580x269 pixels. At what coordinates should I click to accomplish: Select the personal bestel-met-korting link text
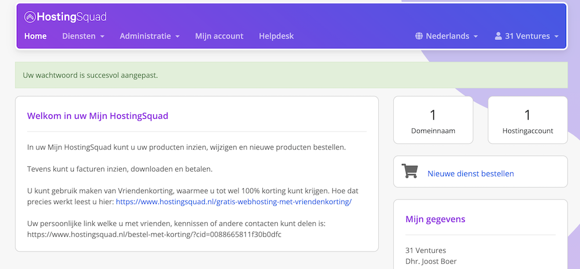click(x=155, y=234)
